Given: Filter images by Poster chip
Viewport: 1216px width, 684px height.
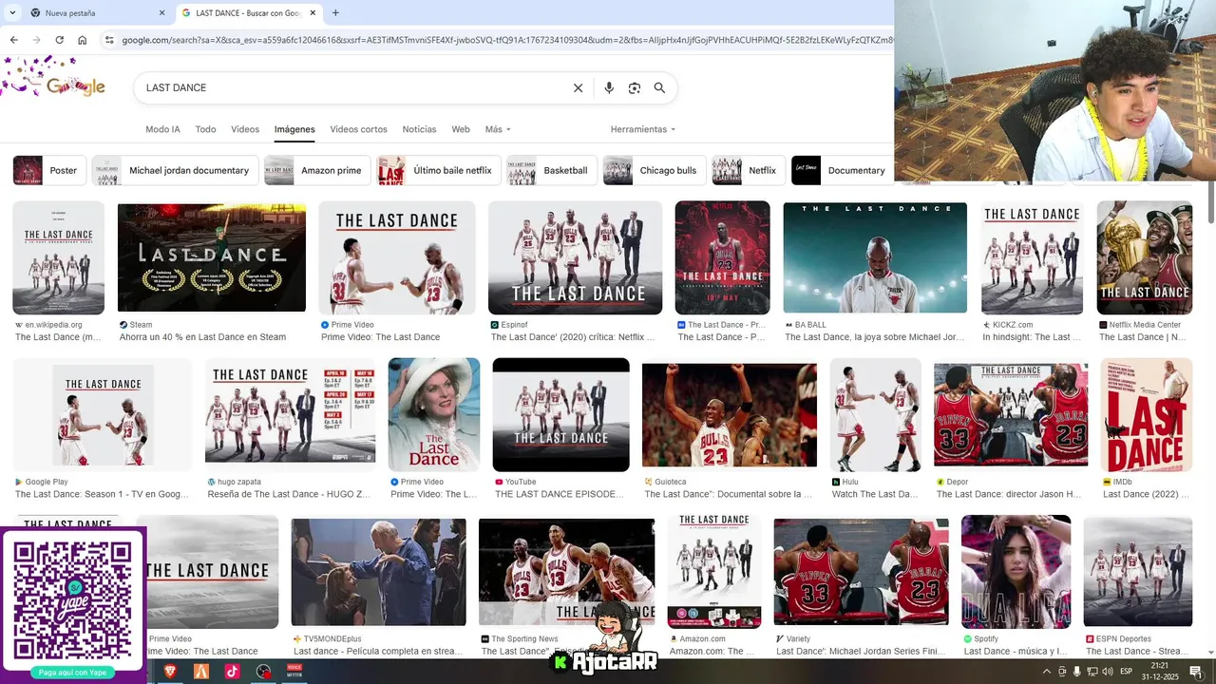Looking at the screenshot, I should tap(49, 170).
